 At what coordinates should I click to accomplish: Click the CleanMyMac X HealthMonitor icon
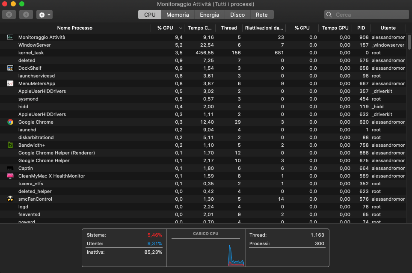coord(10,176)
